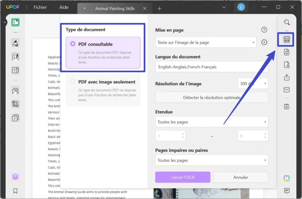
Task: Cancel OCR with the Annuler button
Action: pyautogui.click(x=241, y=177)
